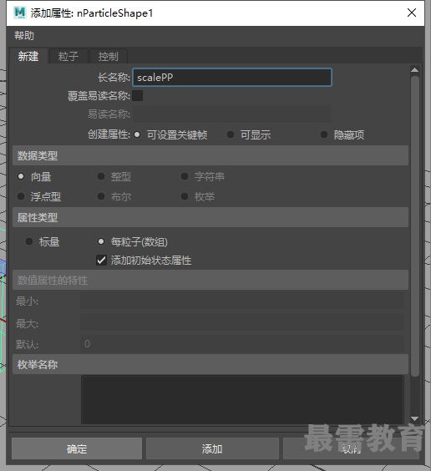Close the 添加属性 dialog window
The width and height of the screenshot is (431, 471).
[412, 13]
